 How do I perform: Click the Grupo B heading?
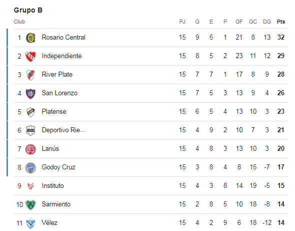click(28, 10)
